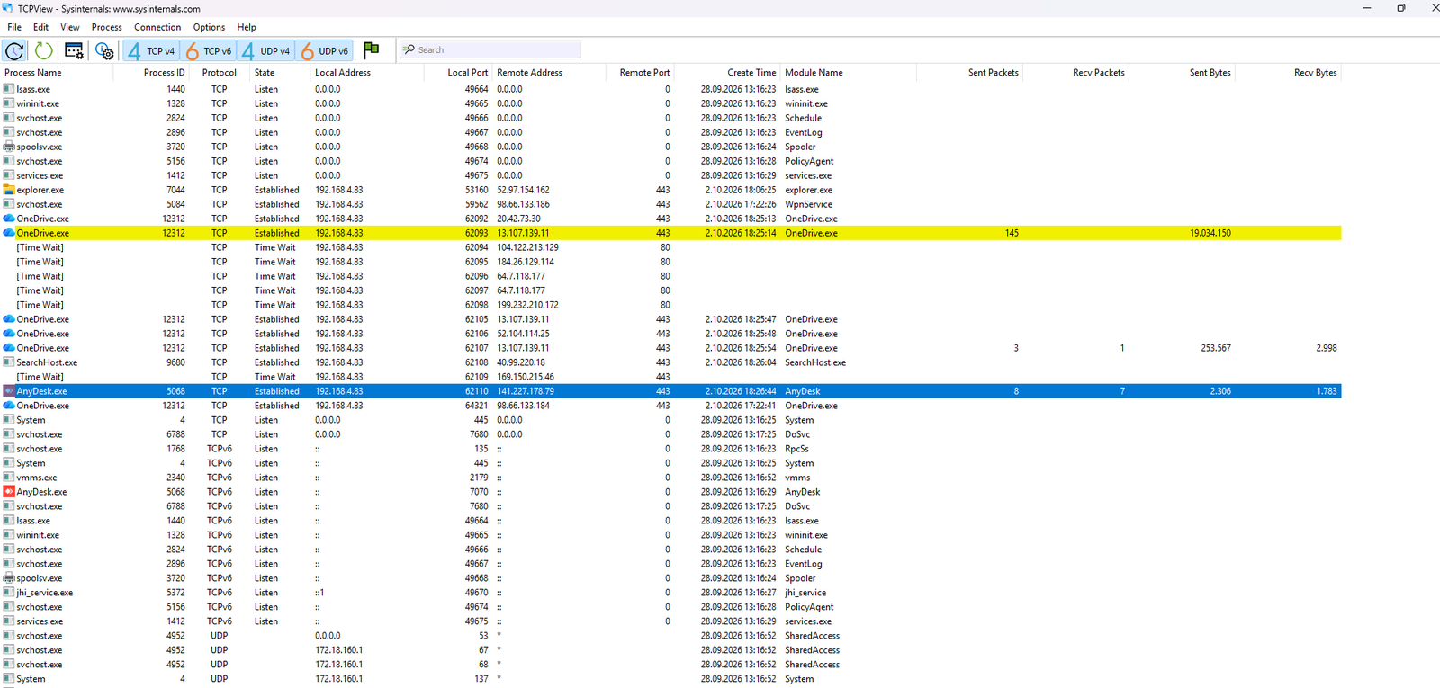Screen dimensions: 1440x688
Task: Sort by Process ID column header
Action: pos(152,73)
